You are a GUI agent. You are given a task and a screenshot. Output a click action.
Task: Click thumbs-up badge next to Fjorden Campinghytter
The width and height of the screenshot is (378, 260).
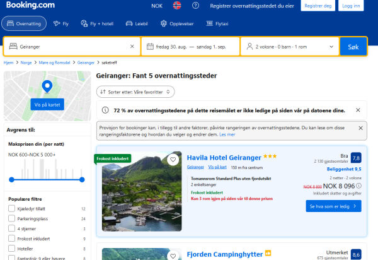click(x=268, y=253)
